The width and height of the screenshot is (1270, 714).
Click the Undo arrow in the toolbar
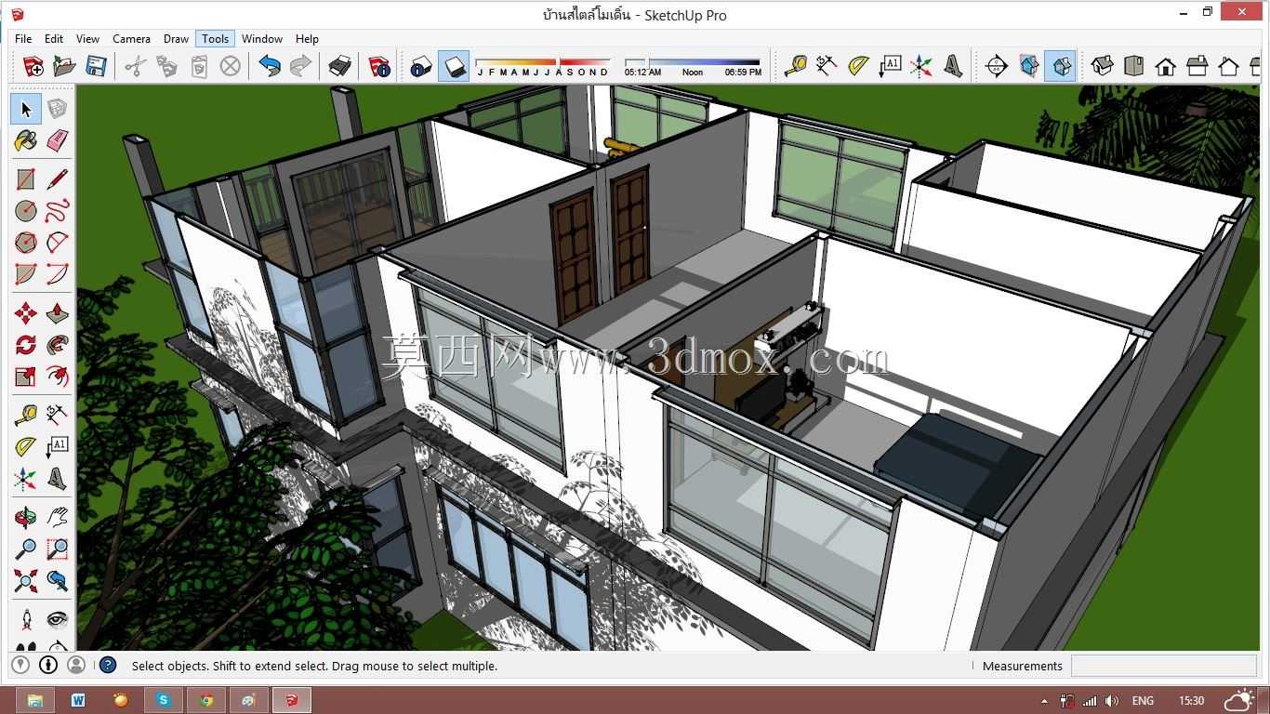click(x=270, y=66)
